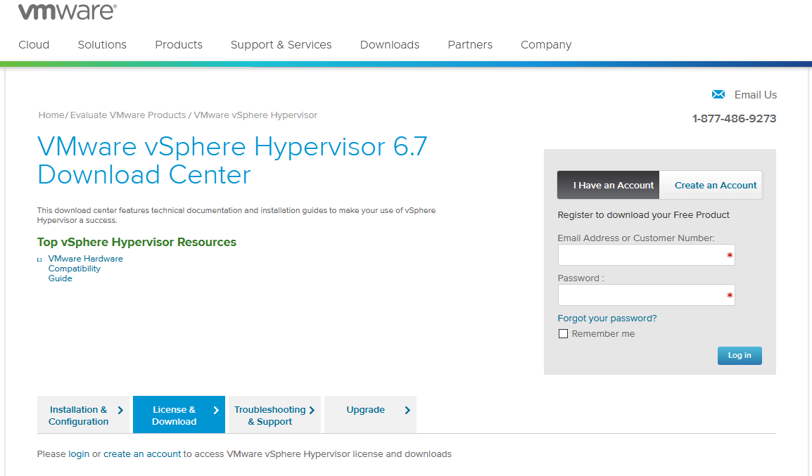Image resolution: width=812 pixels, height=476 pixels.
Task: Click the VMware logo
Action: (68, 11)
